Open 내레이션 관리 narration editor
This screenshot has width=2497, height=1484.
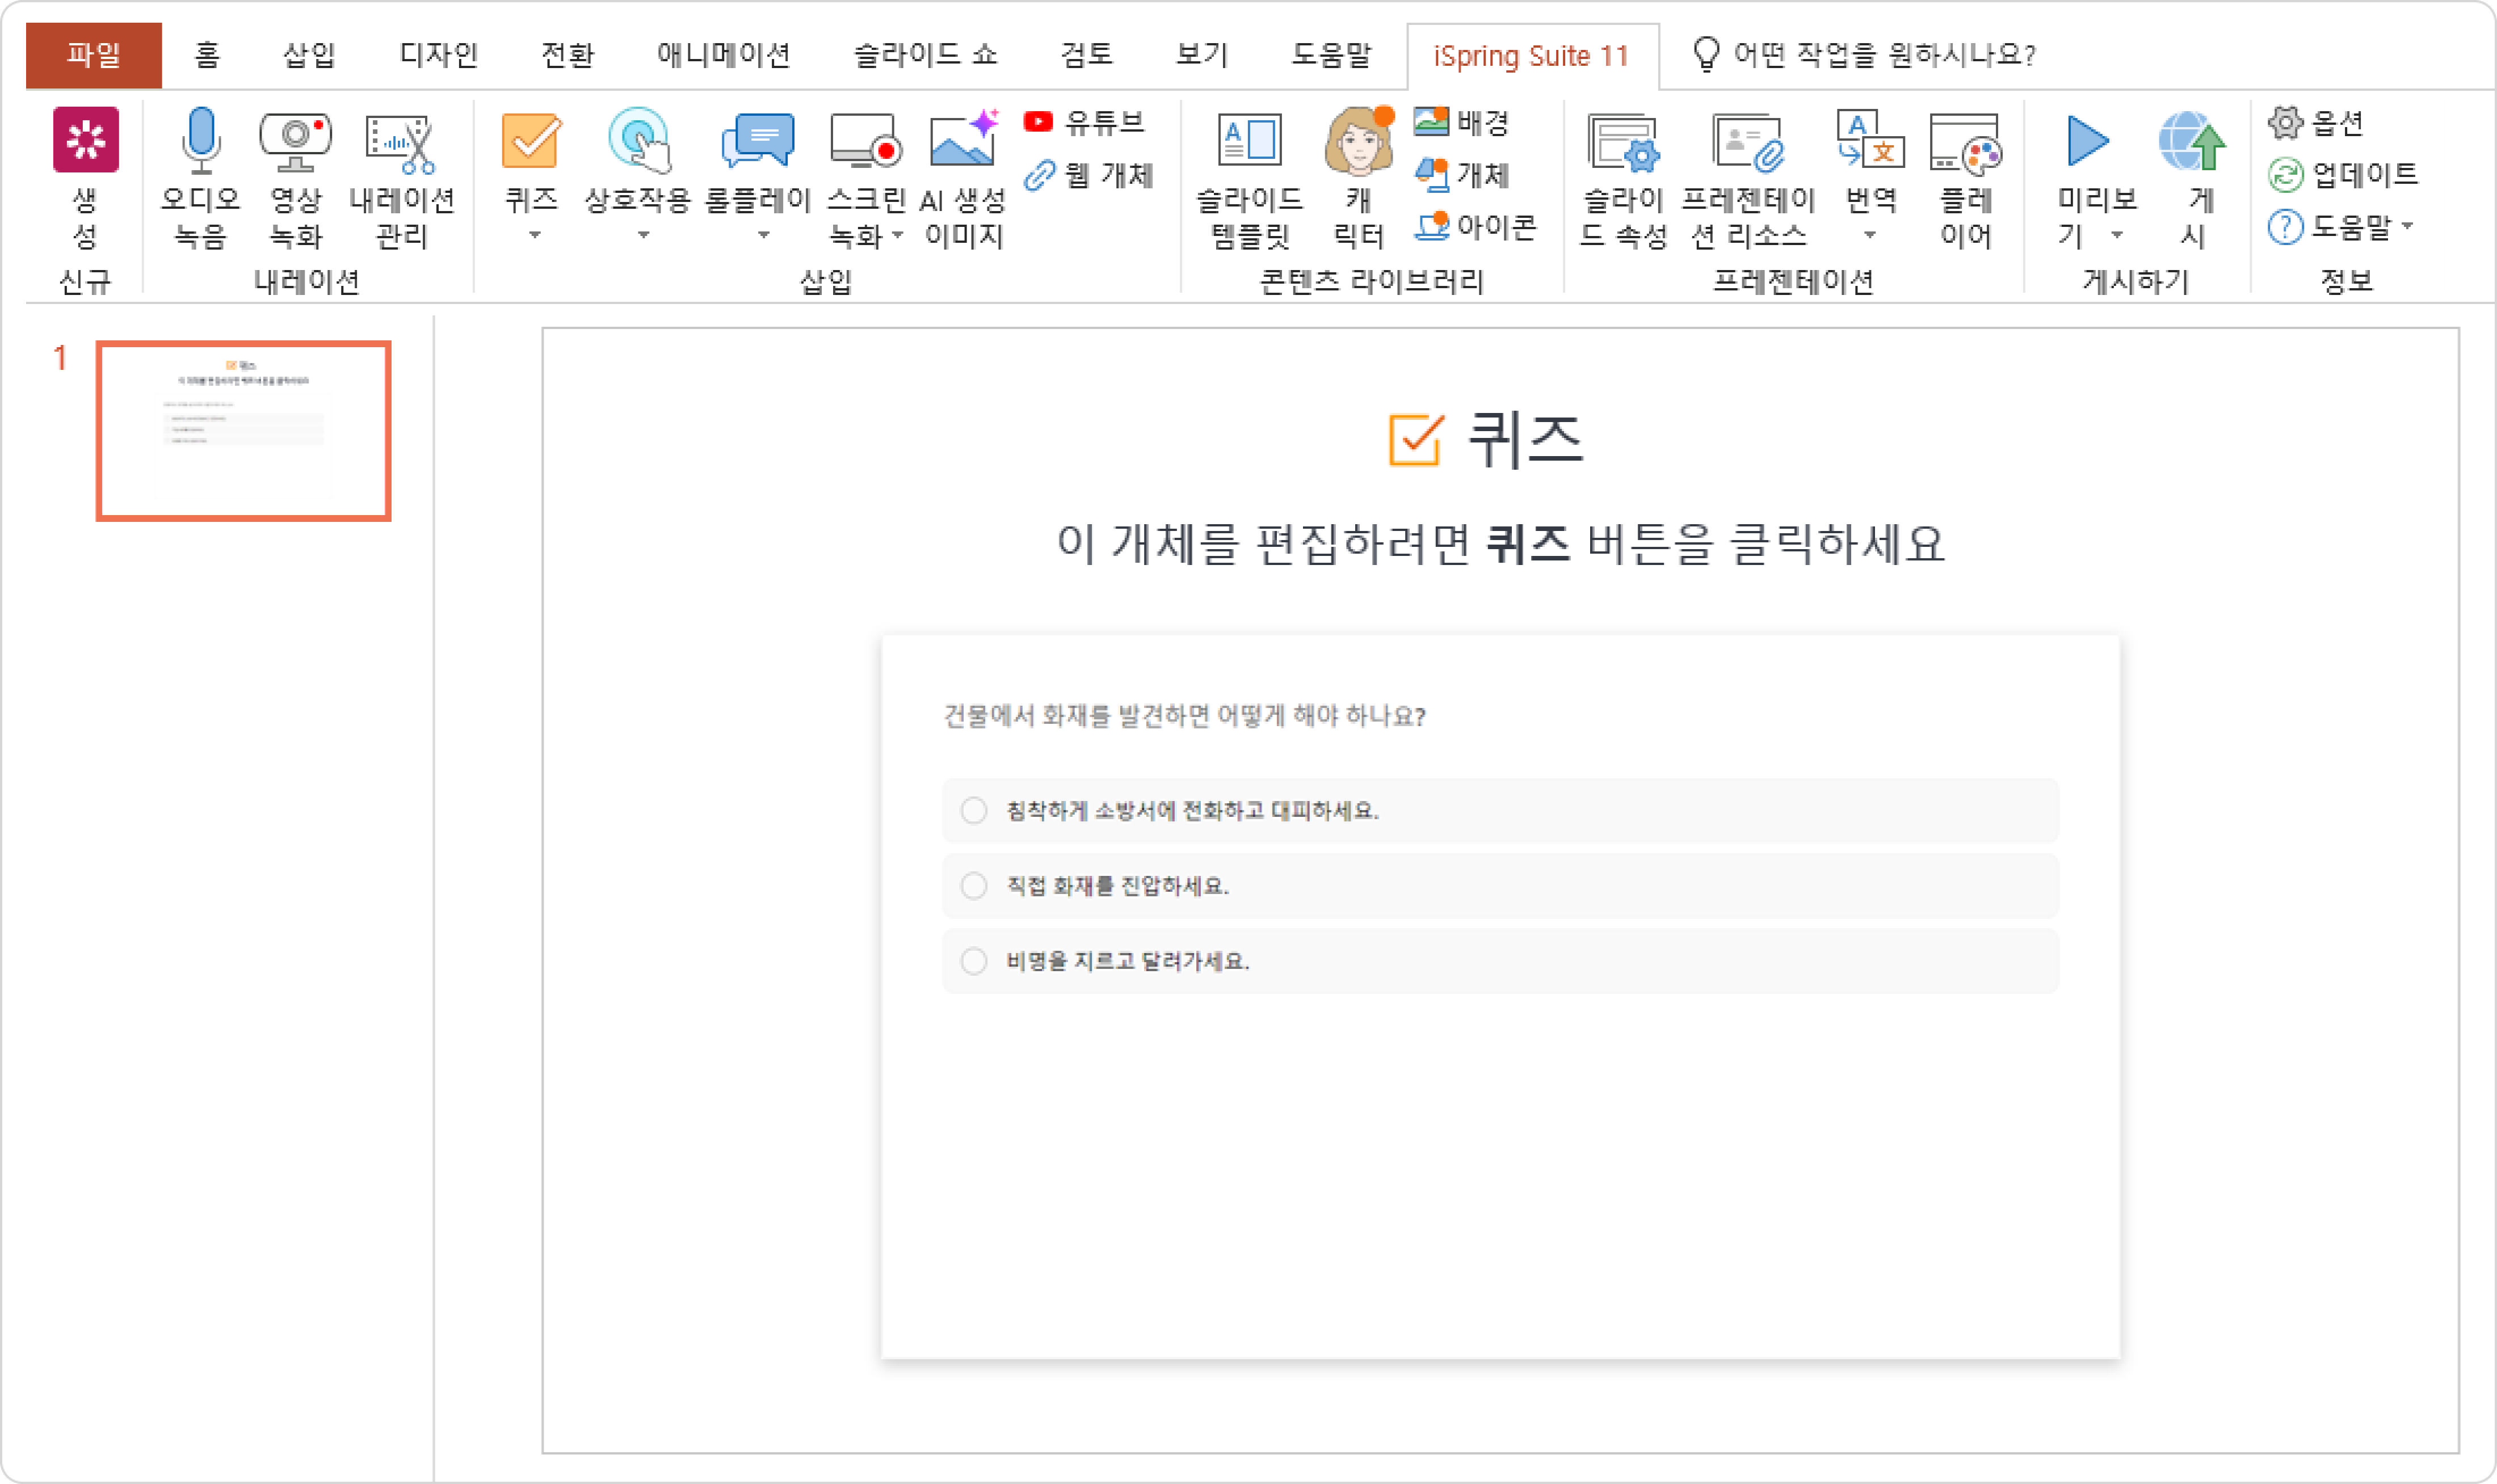click(x=401, y=142)
